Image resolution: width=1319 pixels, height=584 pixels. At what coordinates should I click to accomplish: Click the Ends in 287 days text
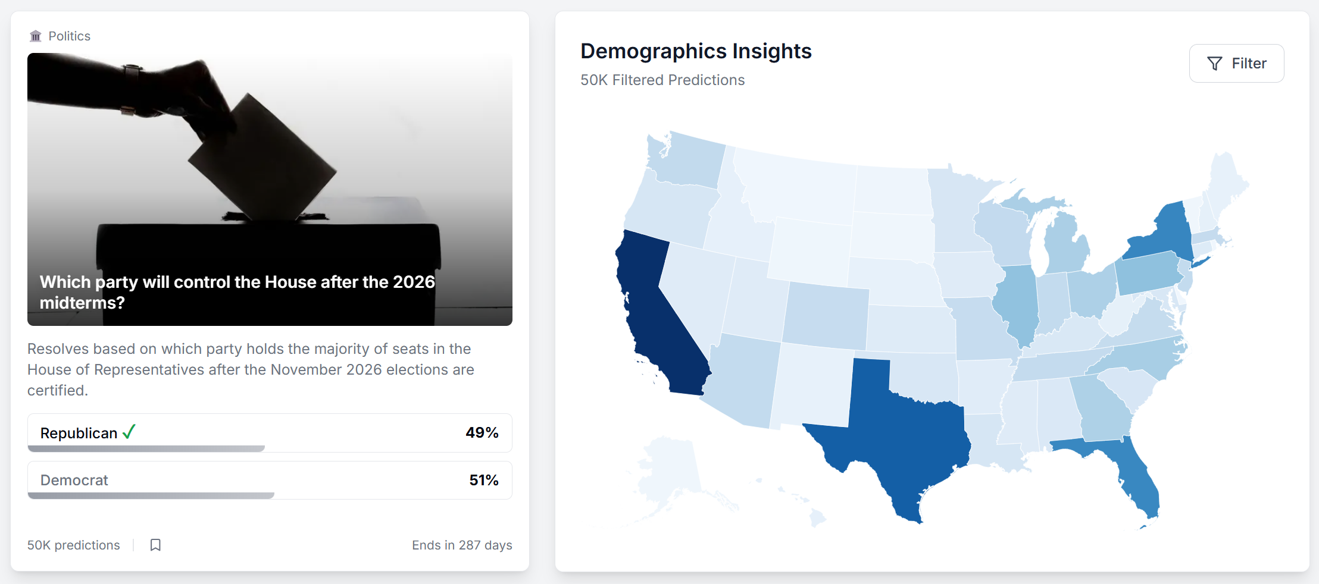(x=462, y=545)
